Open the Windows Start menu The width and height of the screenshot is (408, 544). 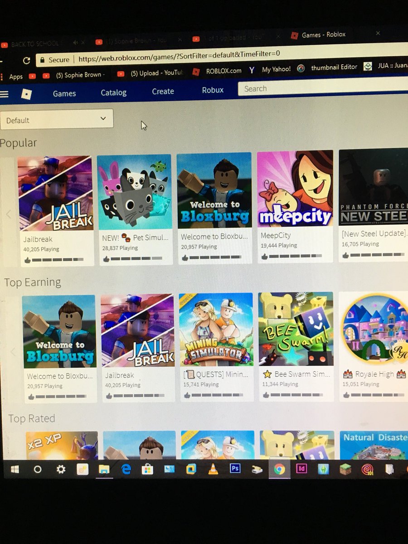(x=15, y=470)
